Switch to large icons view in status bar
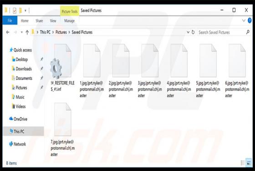Viewport: 255px width, 171px height. [x=249, y=163]
